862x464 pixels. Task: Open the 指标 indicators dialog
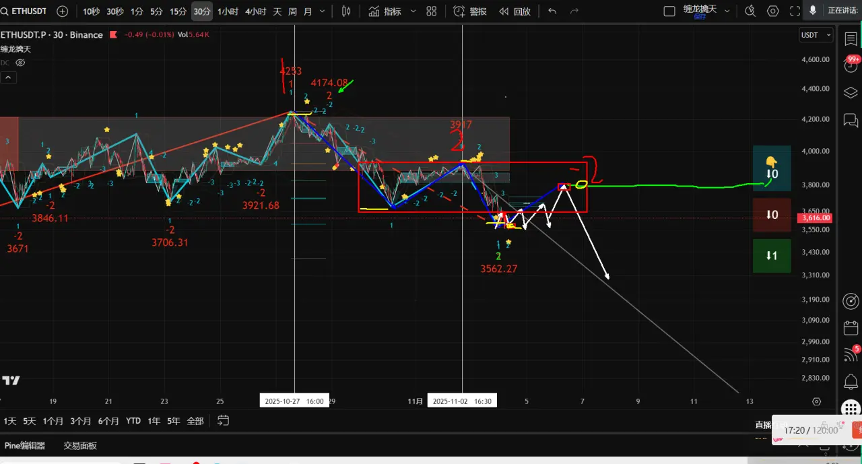pyautogui.click(x=385, y=11)
